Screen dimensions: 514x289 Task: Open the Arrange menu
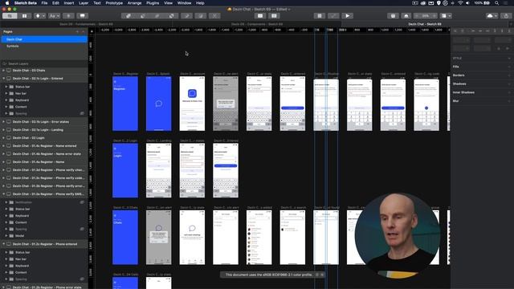(x=134, y=3)
